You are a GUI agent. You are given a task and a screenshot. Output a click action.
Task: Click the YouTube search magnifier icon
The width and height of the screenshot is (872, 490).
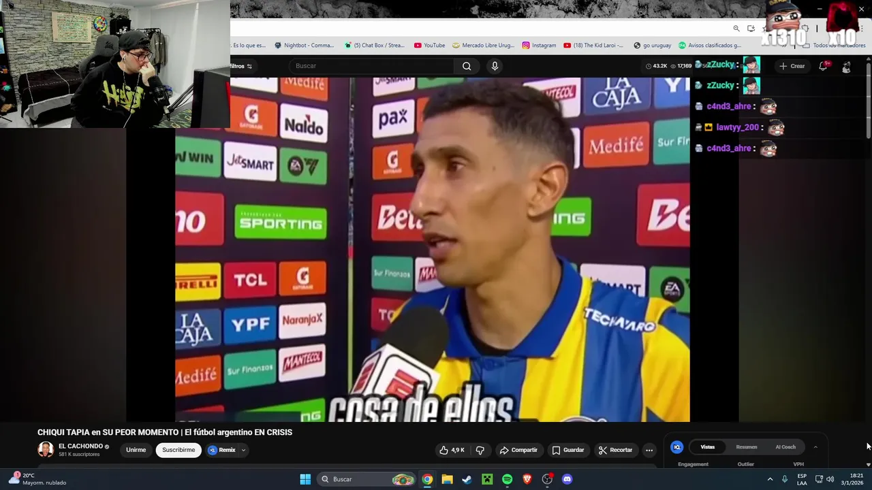[x=467, y=66]
